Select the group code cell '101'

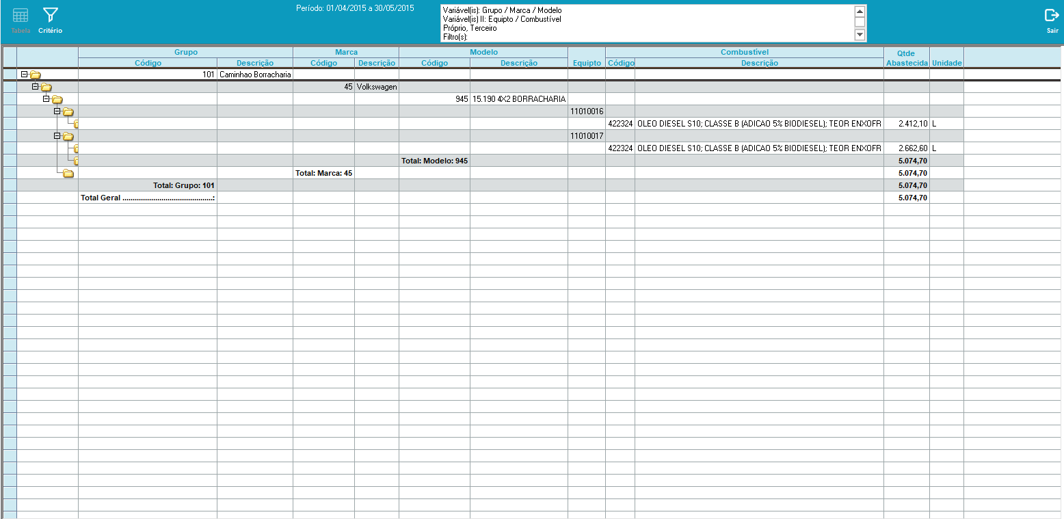(148, 75)
